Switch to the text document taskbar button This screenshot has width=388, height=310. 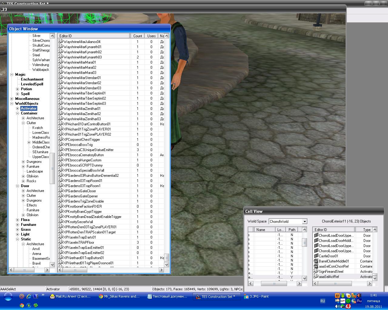pyautogui.click(x=168, y=297)
